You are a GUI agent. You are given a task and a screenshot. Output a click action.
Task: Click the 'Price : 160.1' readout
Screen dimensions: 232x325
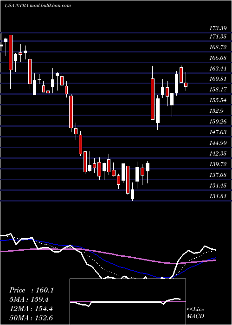click(x=32, y=290)
